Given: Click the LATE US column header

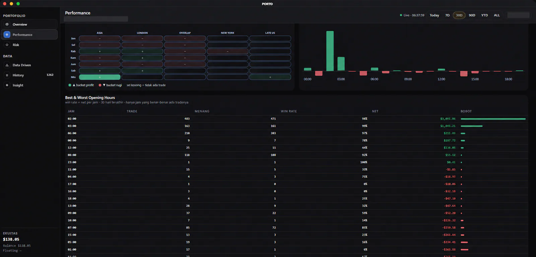Looking at the screenshot, I should click(x=270, y=33).
